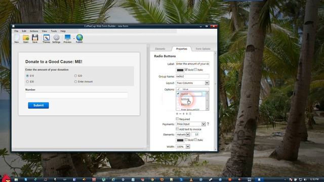324x182 pixels.
Task: Select the $30 radio button in the form
Action: [27, 82]
